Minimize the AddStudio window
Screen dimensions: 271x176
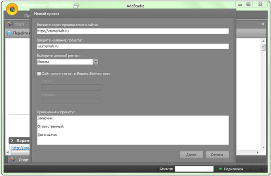pyautogui.click(x=240, y=4)
